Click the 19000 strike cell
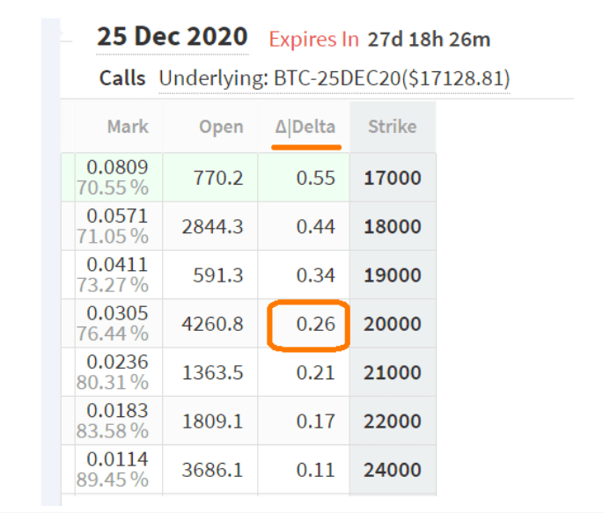603x513 pixels. [393, 275]
